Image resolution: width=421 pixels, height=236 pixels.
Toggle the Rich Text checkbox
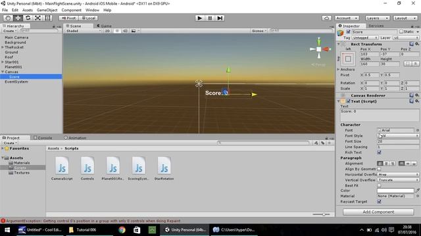pos(379,152)
